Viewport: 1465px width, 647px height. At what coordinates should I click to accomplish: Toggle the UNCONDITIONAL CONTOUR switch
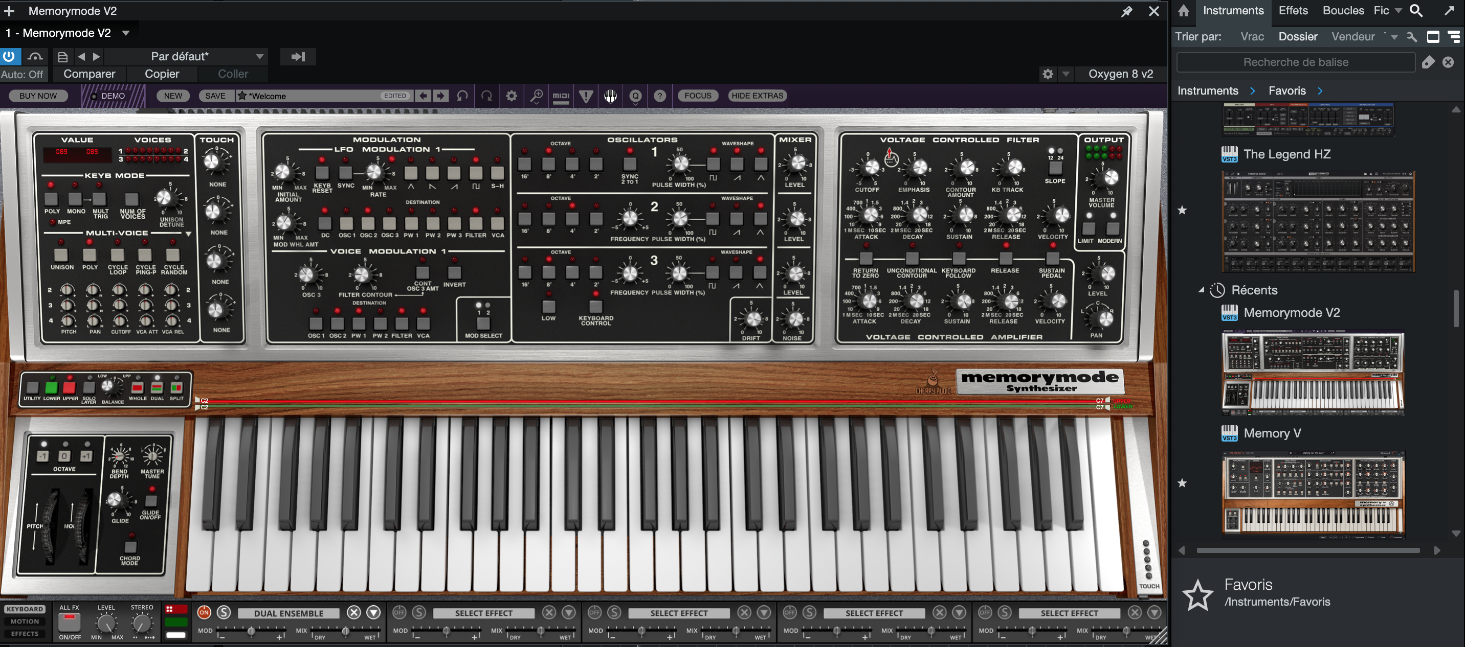pos(912,258)
